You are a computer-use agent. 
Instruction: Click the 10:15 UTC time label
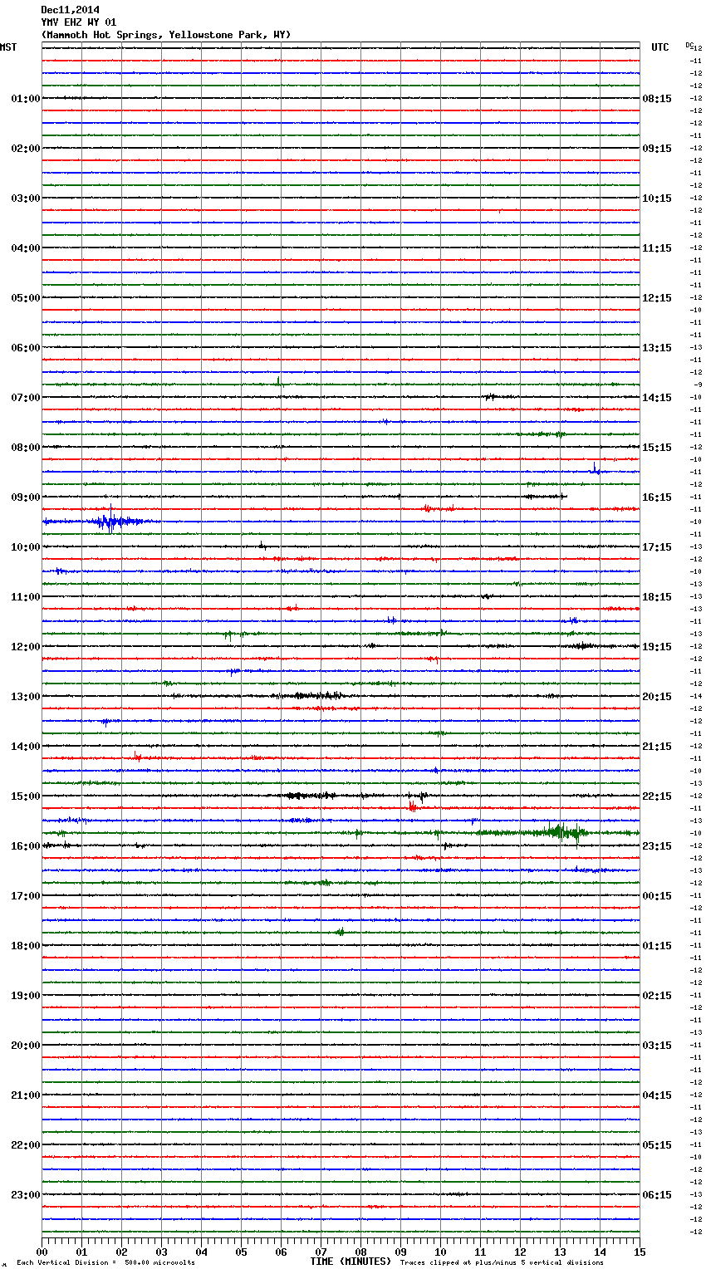657,198
